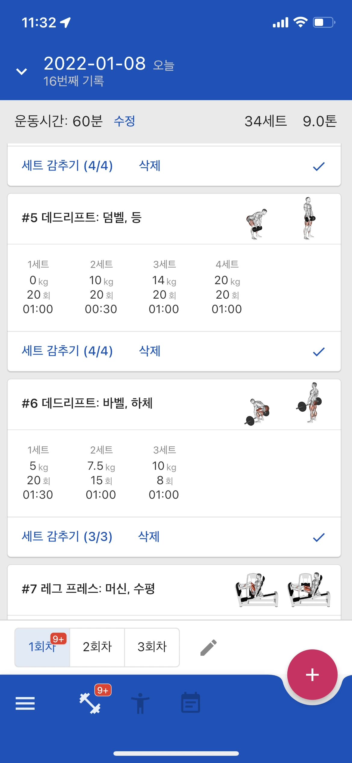Switch to the 2회차 tab

click(x=97, y=647)
